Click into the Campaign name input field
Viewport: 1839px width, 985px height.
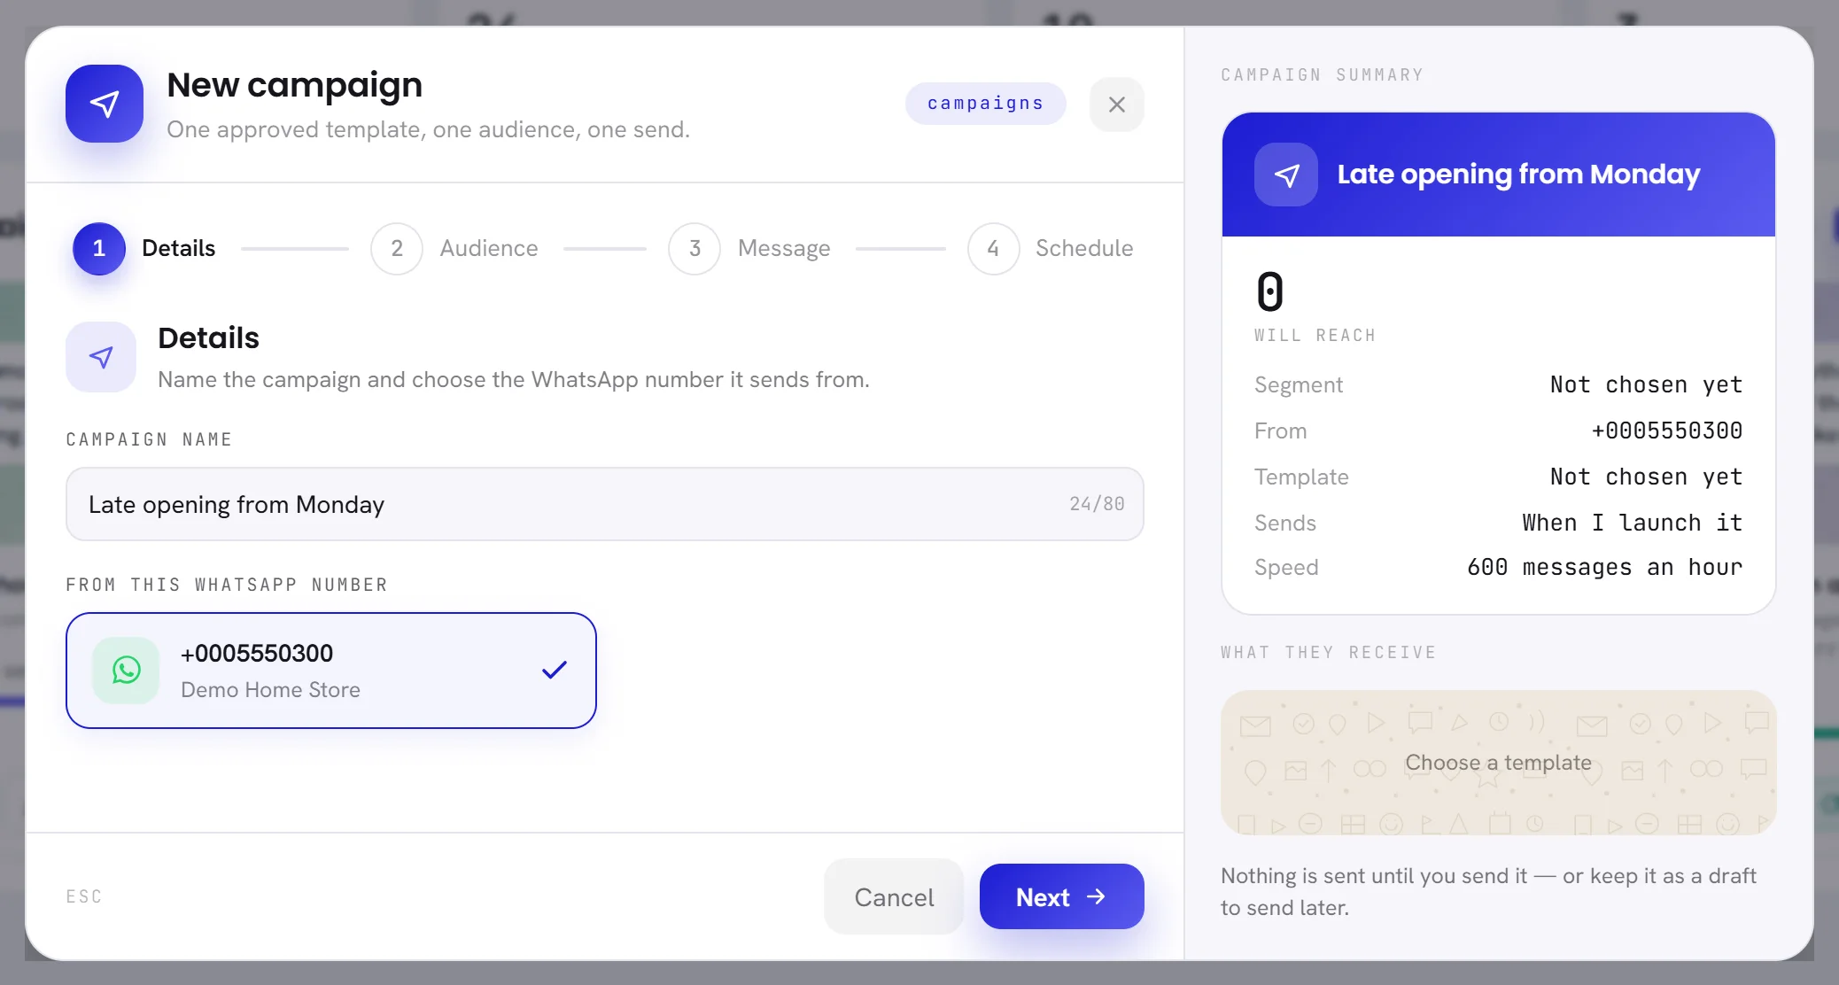[604, 504]
